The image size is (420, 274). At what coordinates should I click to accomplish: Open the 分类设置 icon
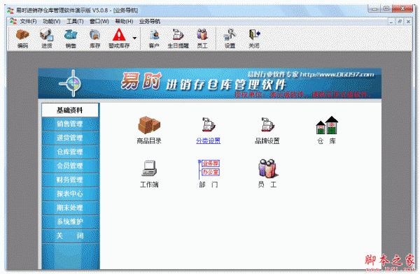point(208,124)
